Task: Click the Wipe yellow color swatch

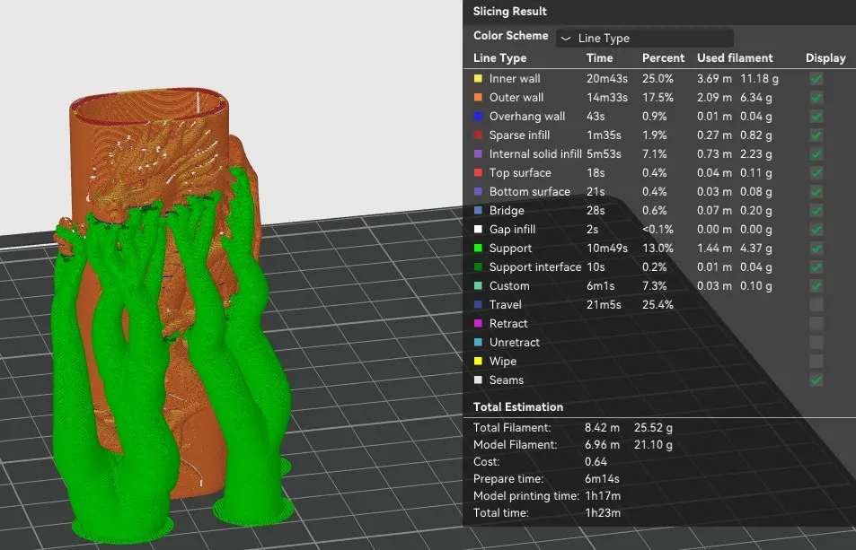Action: [x=478, y=362]
